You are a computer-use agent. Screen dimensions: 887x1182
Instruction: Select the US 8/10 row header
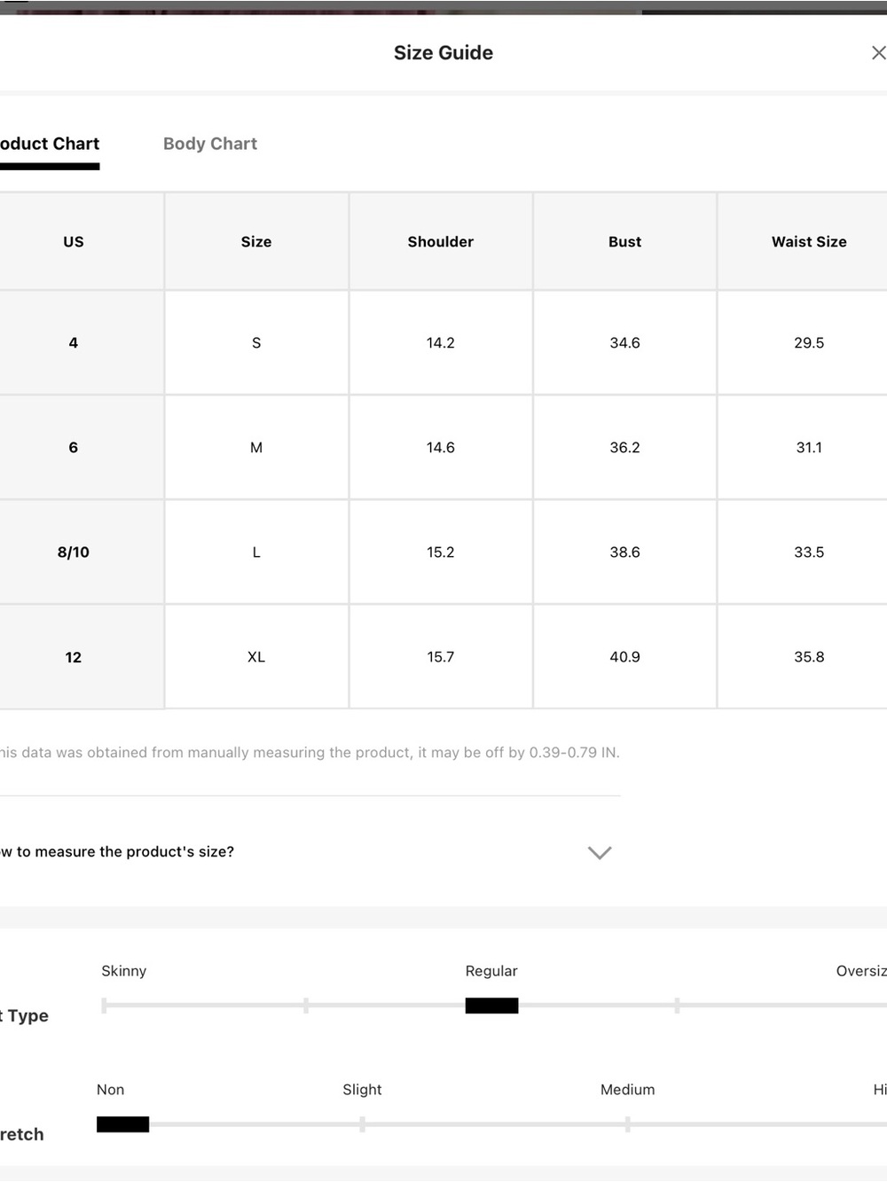pos(74,552)
